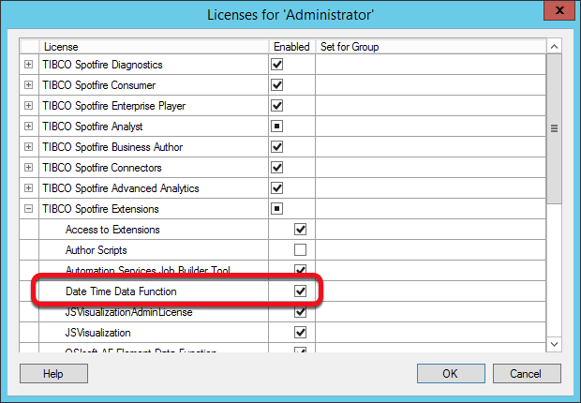Screen dimensions: 581x403
Task: Click the scrollbar down arrow
Action: pos(554,345)
